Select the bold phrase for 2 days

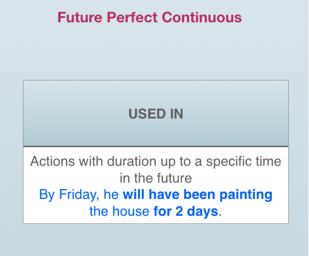coord(186,211)
